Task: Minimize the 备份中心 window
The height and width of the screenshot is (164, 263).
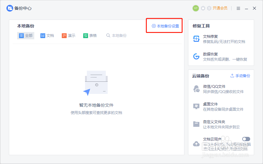Action: (246, 8)
